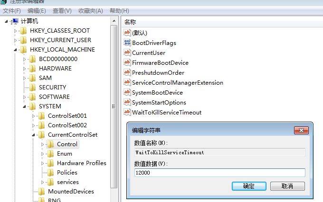This screenshot has height=202, width=323.
Task: Click the registry tree vertical scrollbar
Action: tap(113, 106)
